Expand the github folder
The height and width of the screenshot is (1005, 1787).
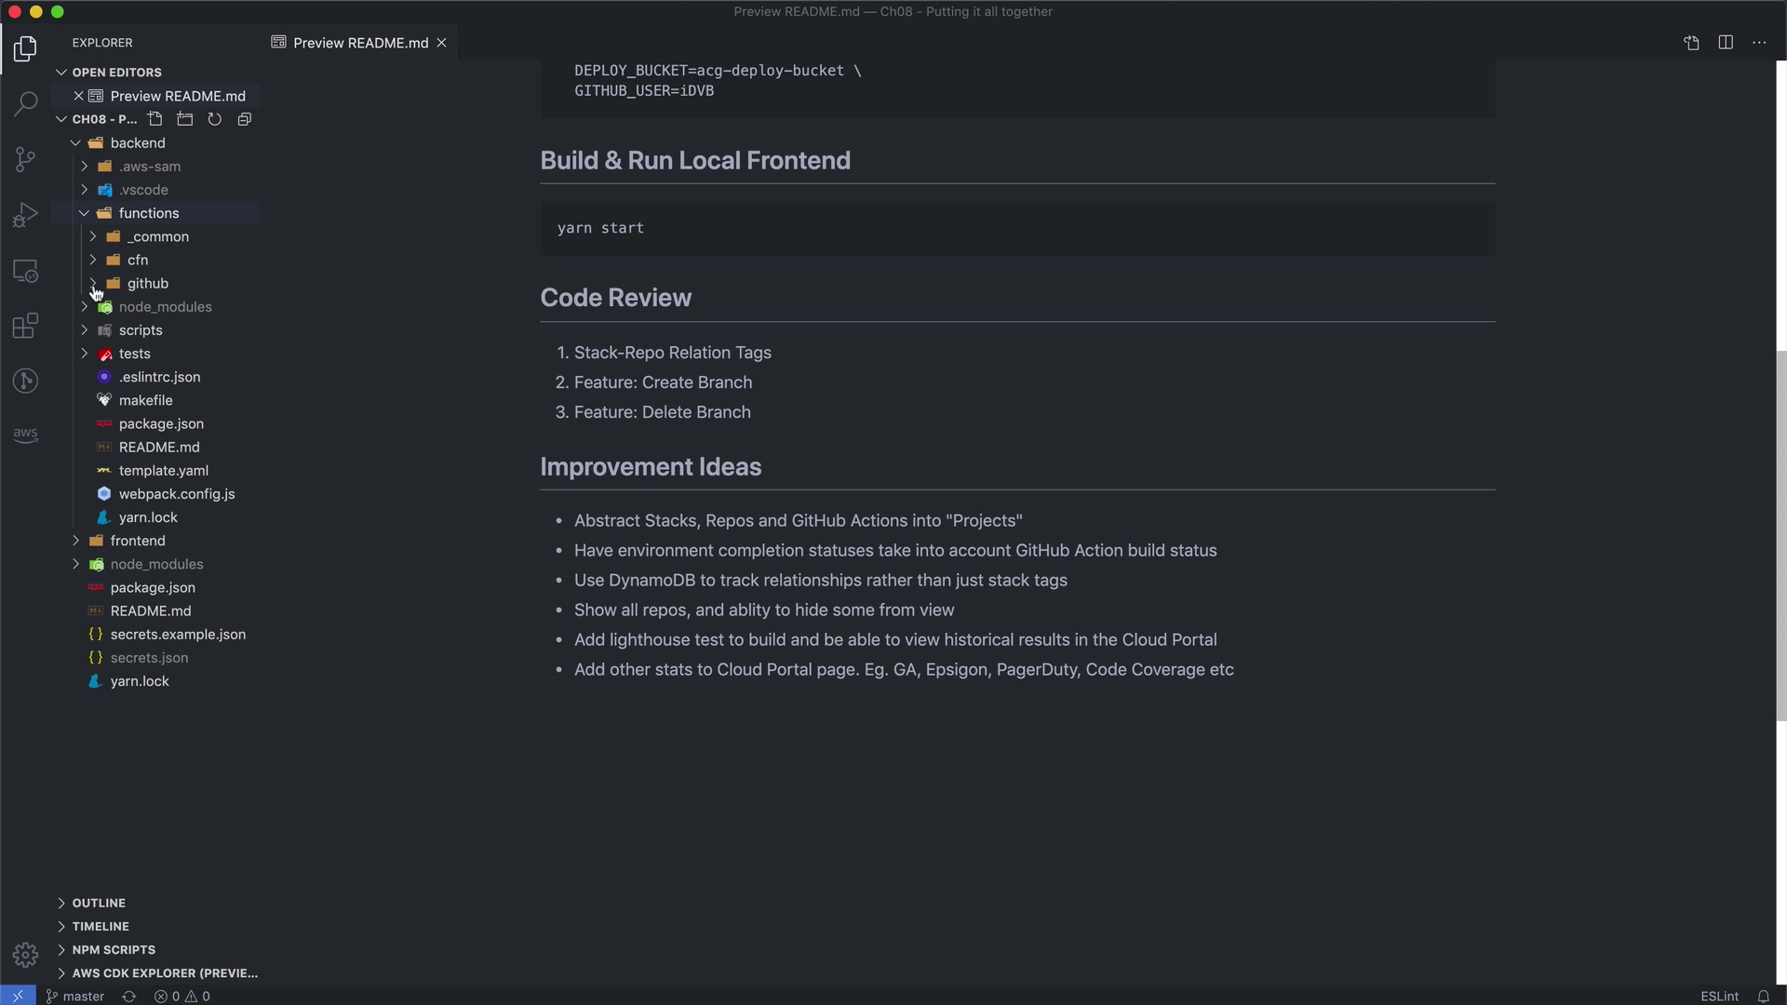(147, 284)
